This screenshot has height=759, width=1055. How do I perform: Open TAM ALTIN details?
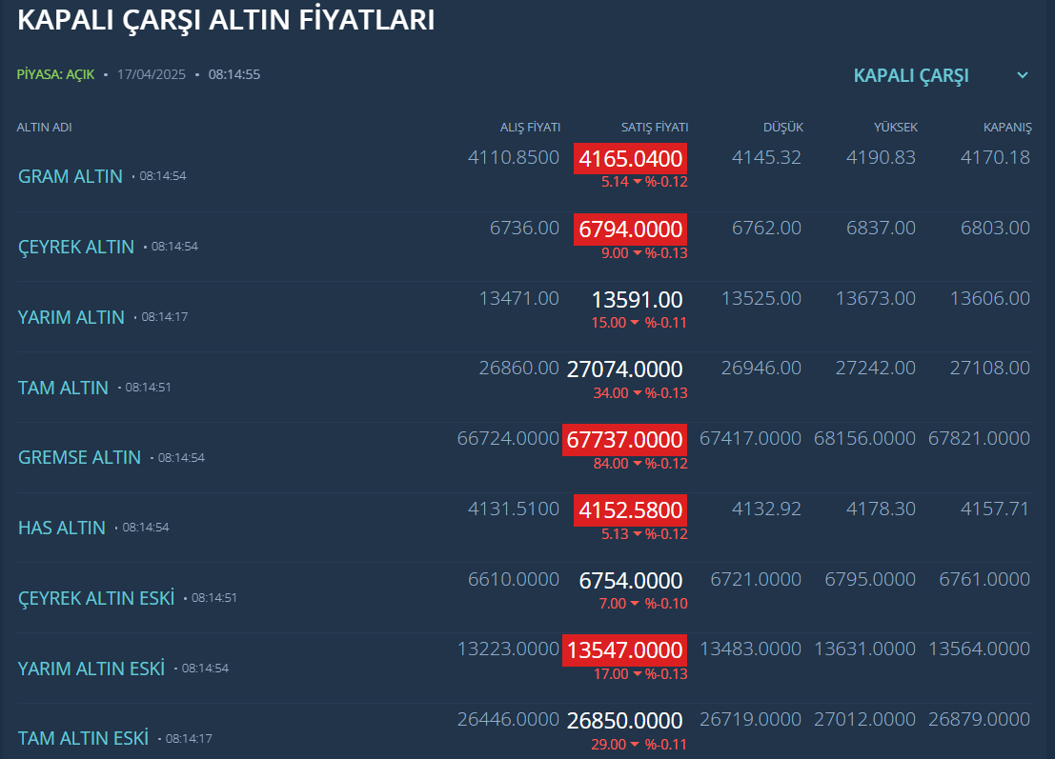click(63, 388)
